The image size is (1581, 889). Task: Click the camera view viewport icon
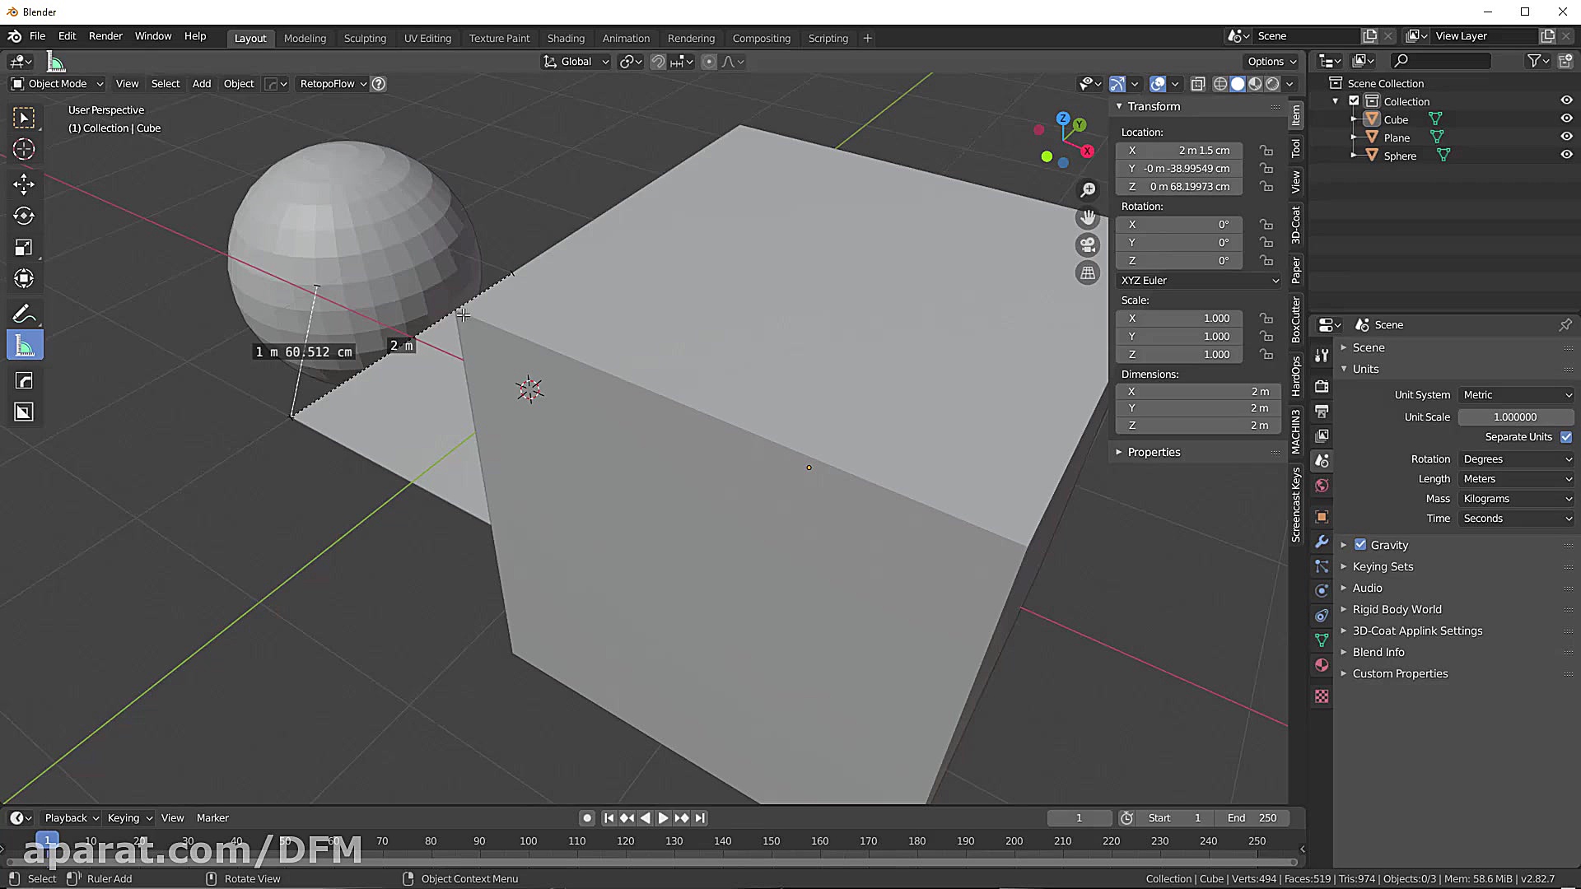click(x=1088, y=245)
